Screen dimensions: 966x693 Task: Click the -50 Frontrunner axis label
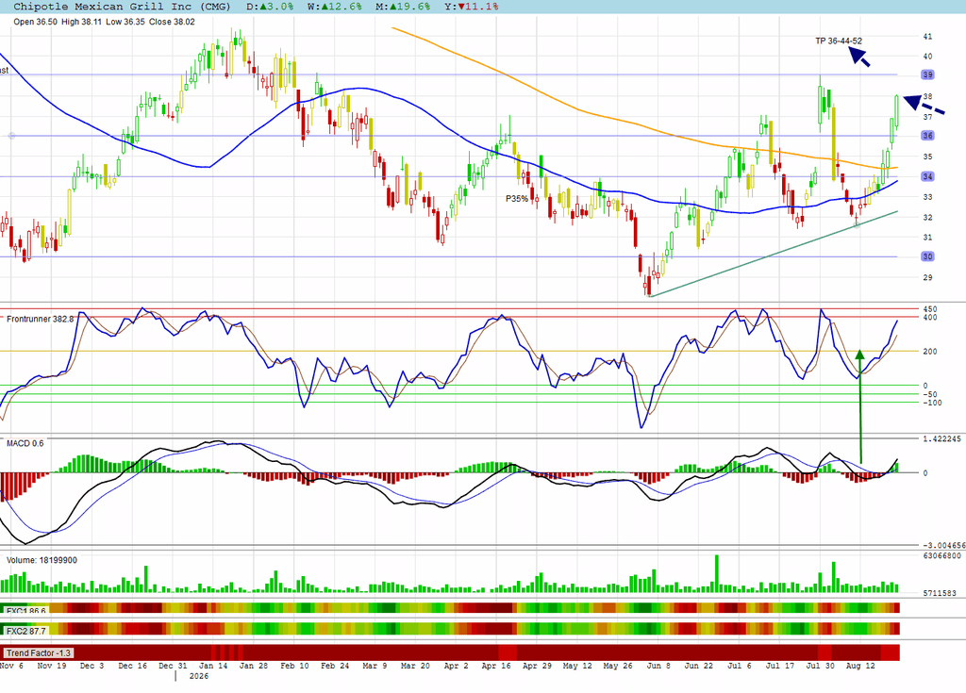click(929, 394)
